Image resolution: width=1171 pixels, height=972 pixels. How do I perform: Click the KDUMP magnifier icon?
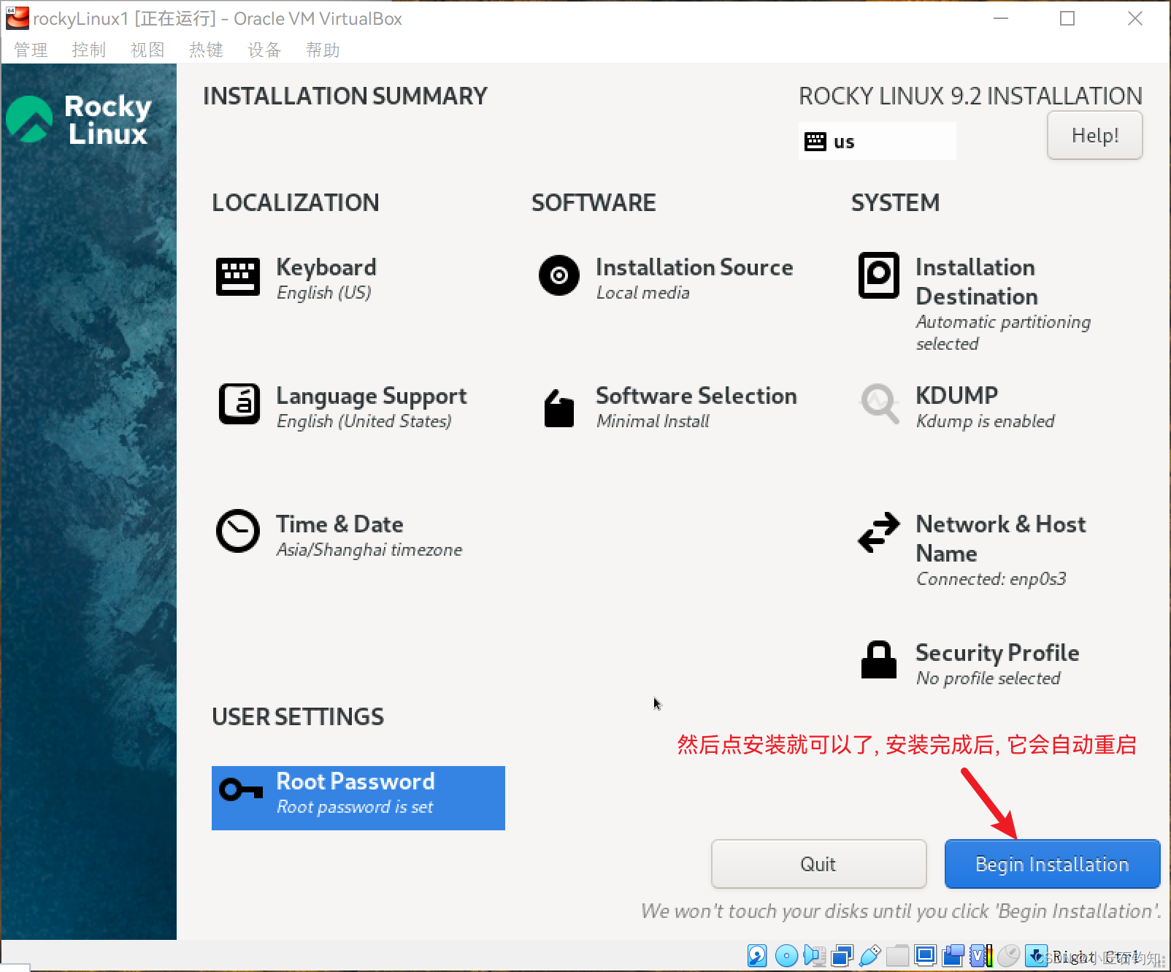(880, 403)
